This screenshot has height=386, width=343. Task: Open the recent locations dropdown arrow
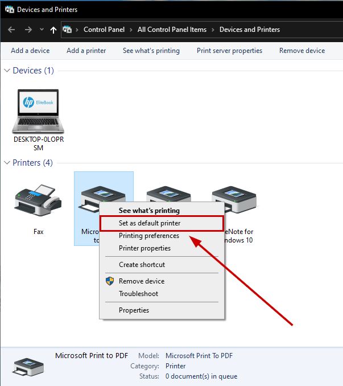(42, 29)
